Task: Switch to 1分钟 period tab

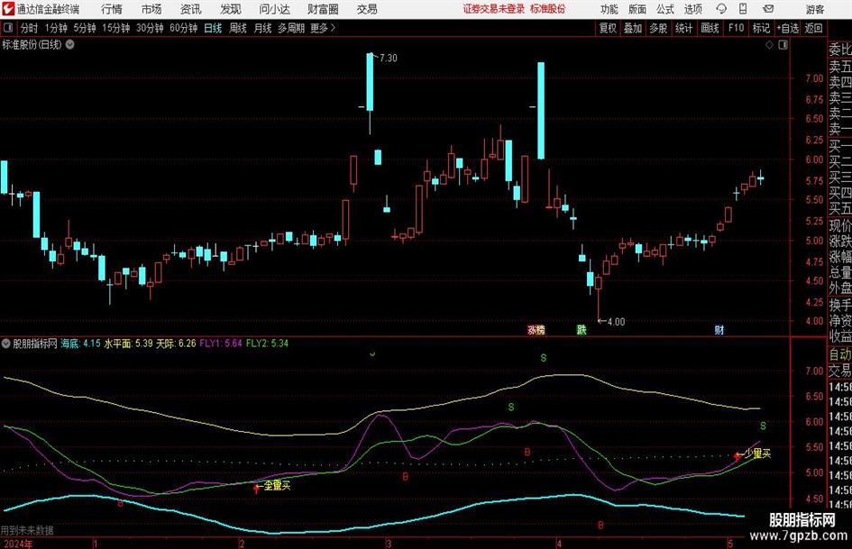Action: tap(55, 28)
